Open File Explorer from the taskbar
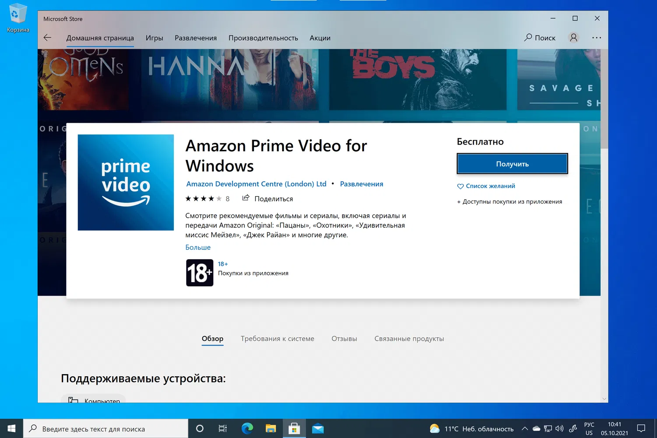Viewport: 657px width, 438px height. pyautogui.click(x=271, y=428)
